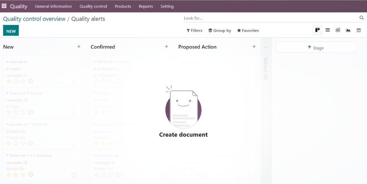Add a card with the New column plus

tap(79, 47)
